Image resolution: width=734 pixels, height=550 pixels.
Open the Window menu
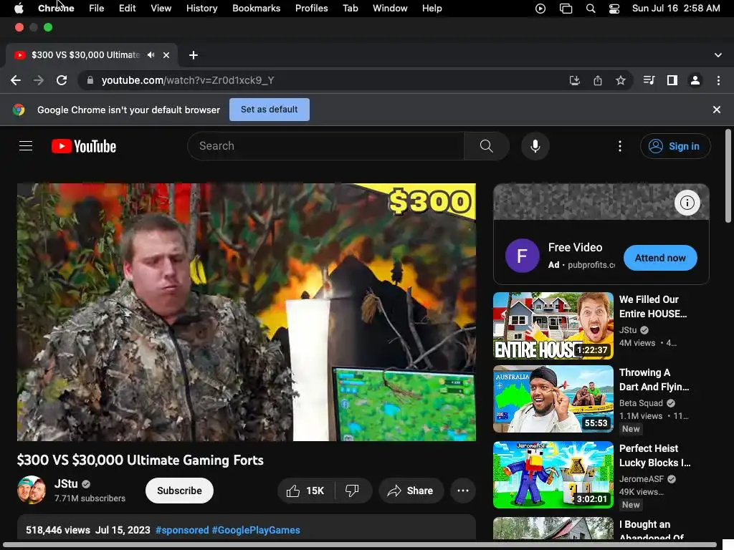click(390, 9)
